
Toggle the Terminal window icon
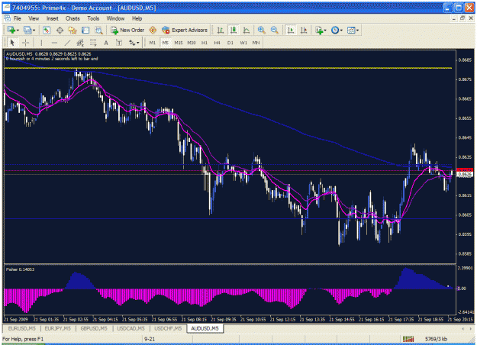(85, 30)
